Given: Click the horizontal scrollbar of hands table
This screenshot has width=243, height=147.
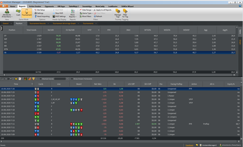Looking at the screenshot, I should coord(120,141).
